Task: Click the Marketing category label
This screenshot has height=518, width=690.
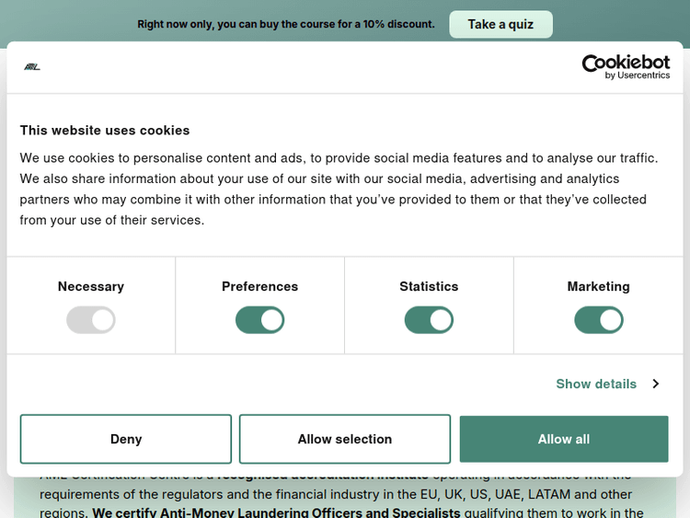Action: point(599,286)
